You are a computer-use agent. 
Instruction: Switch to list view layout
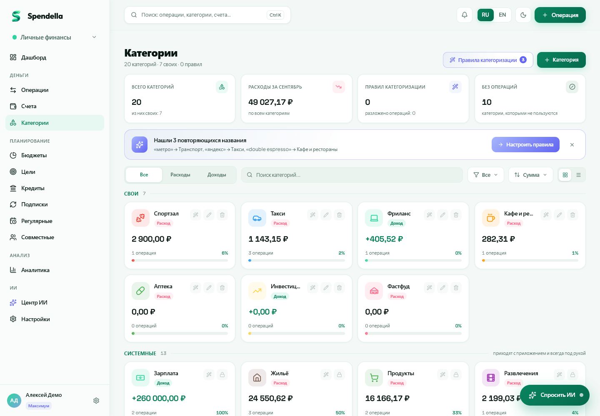click(x=578, y=175)
